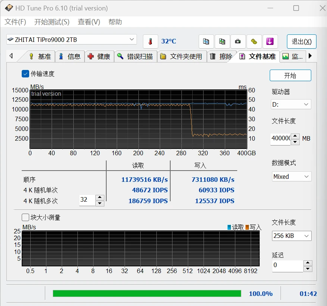
Task: Decrease the 延迟 value
Action: 308,269
